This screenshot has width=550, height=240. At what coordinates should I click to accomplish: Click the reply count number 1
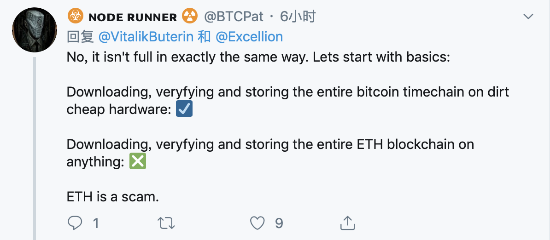[95, 223]
